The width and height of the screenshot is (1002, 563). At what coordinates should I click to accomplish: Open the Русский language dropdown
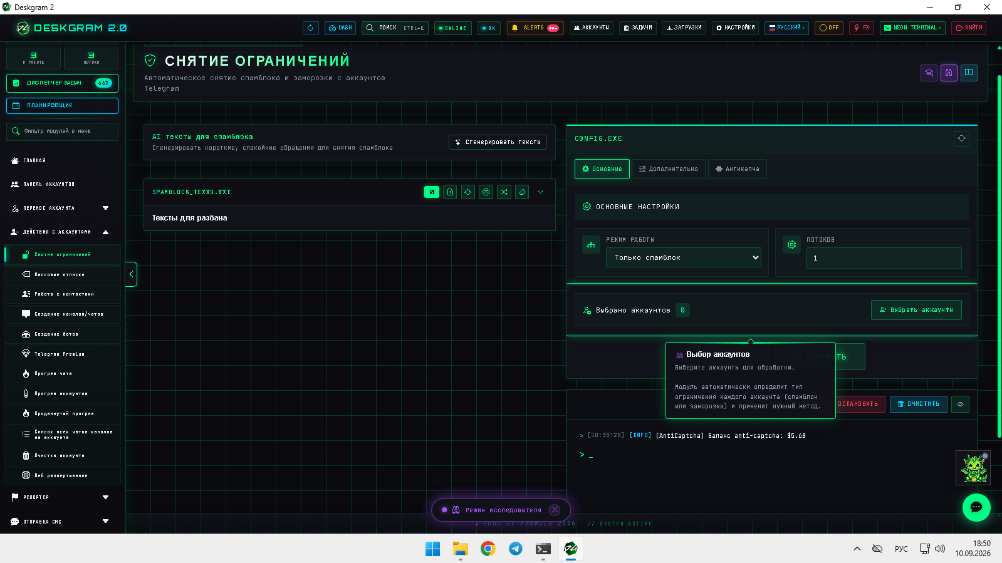tap(787, 28)
